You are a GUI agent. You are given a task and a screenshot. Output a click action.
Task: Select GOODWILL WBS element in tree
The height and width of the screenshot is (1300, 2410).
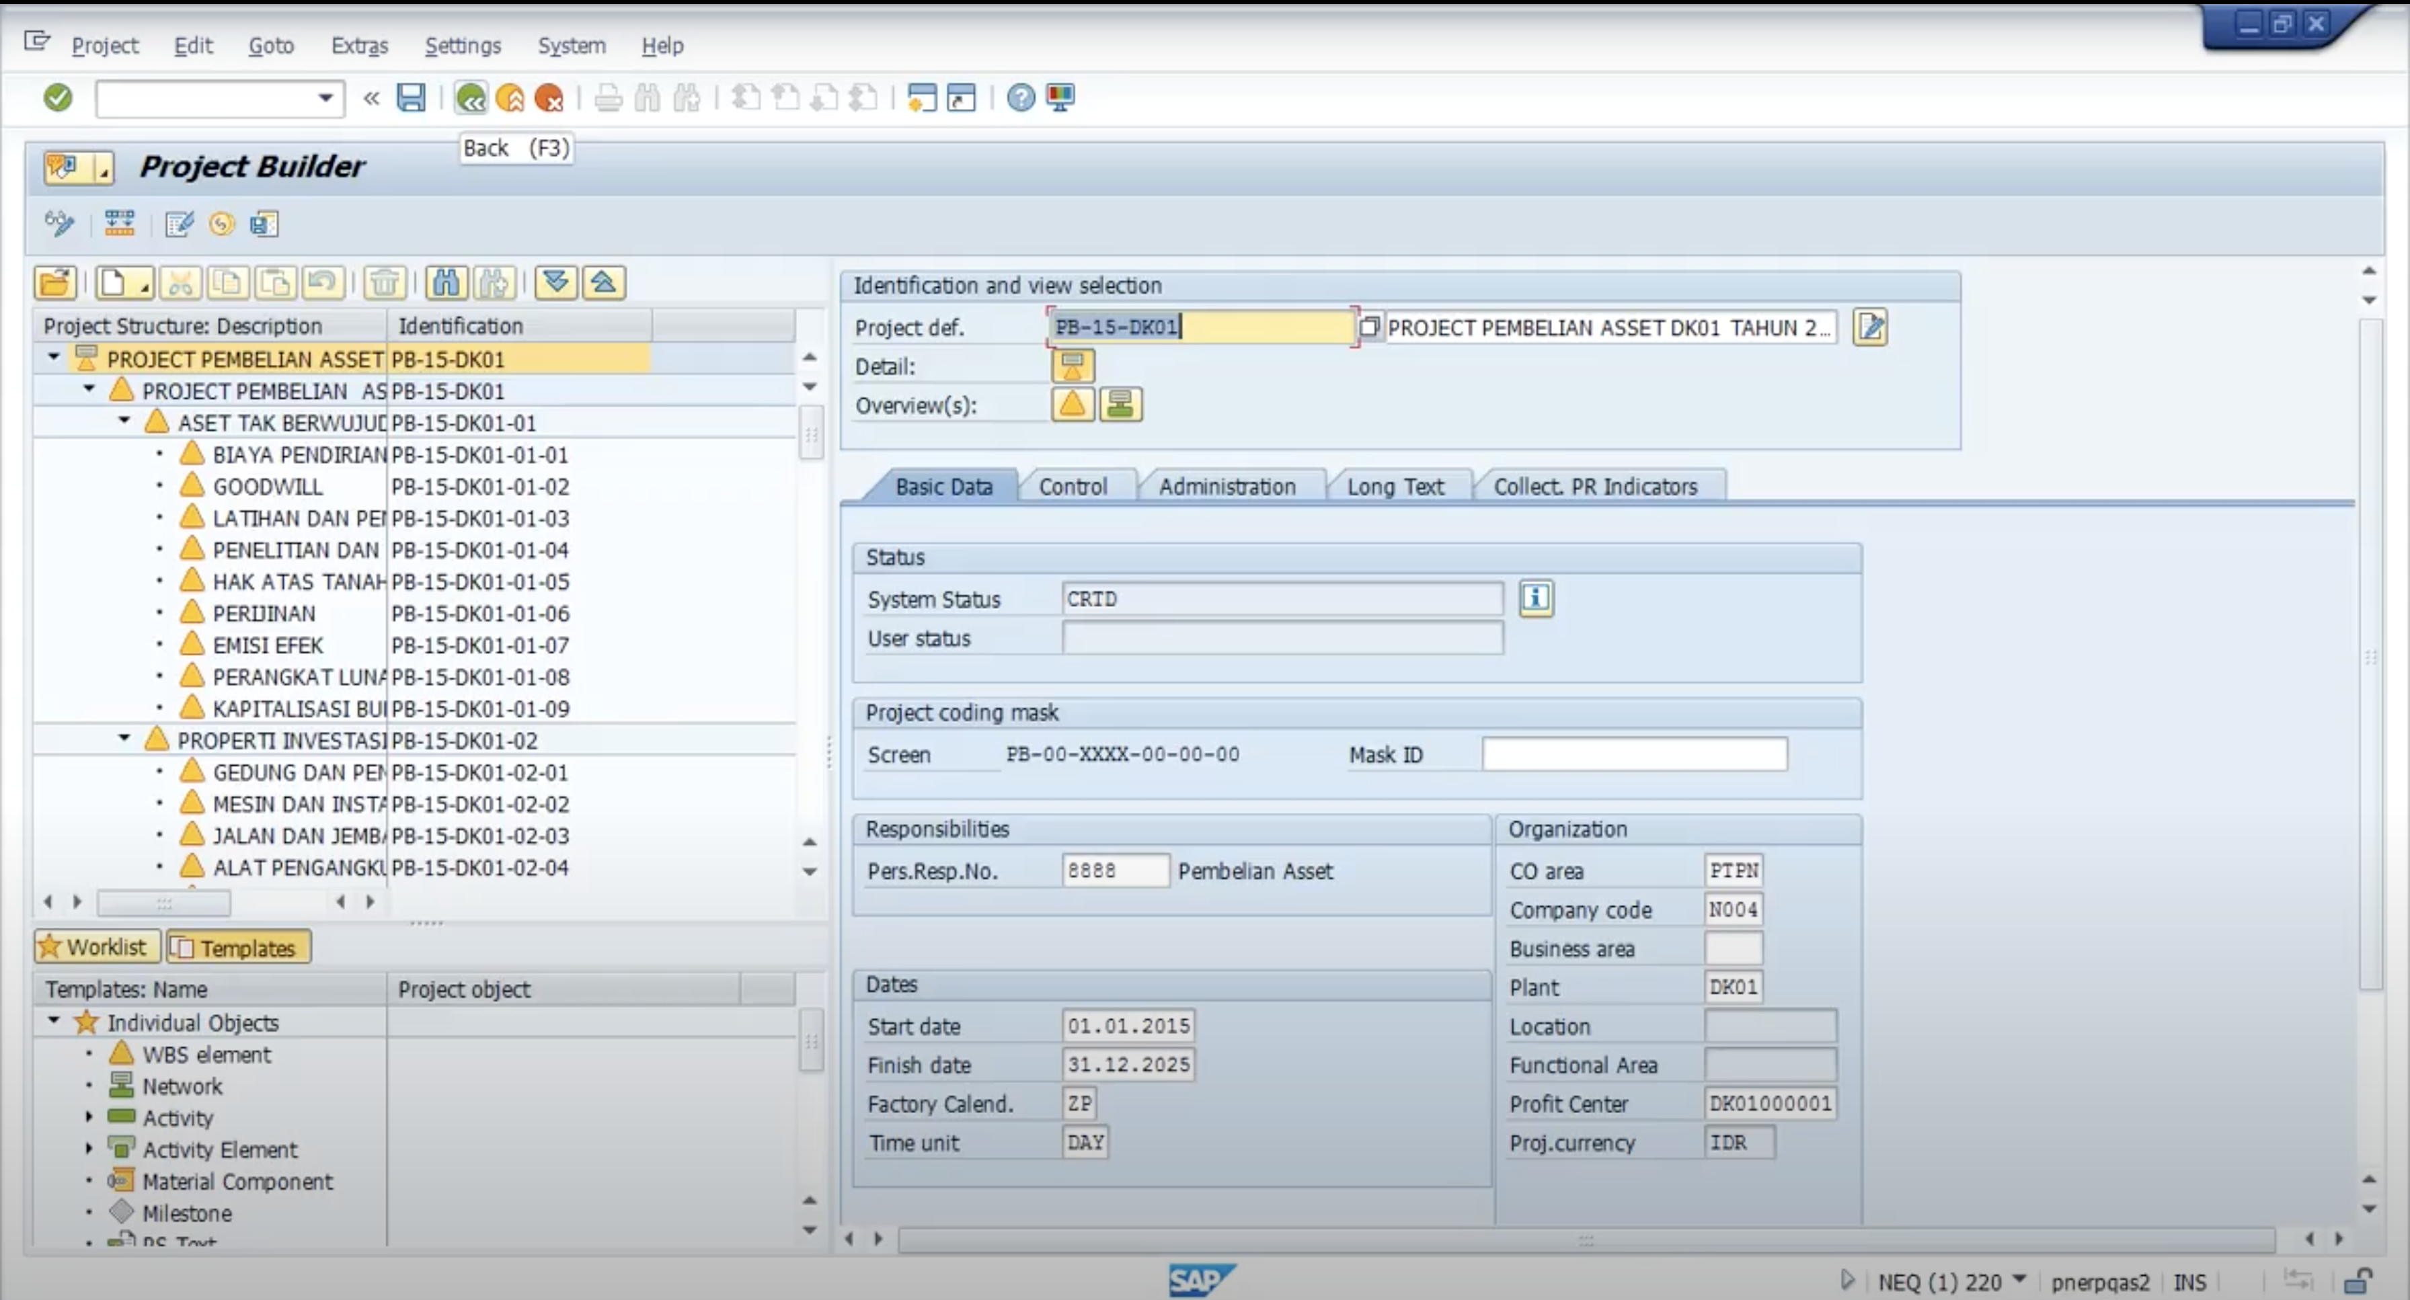point(268,487)
